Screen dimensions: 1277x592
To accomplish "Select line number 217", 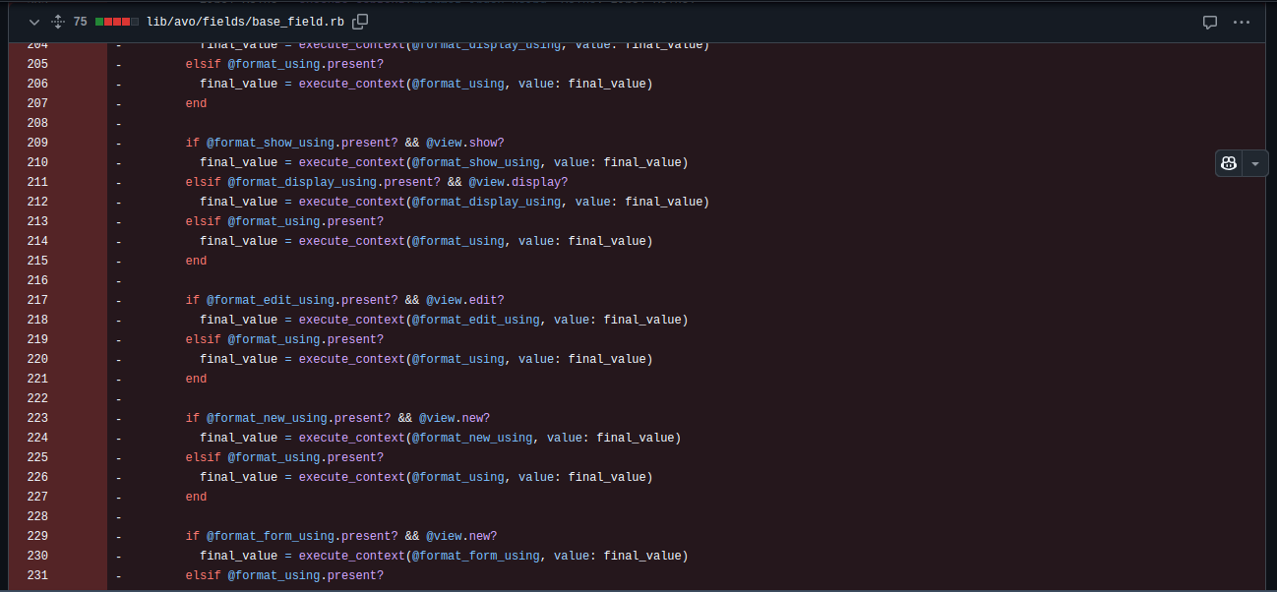I will (x=37, y=300).
